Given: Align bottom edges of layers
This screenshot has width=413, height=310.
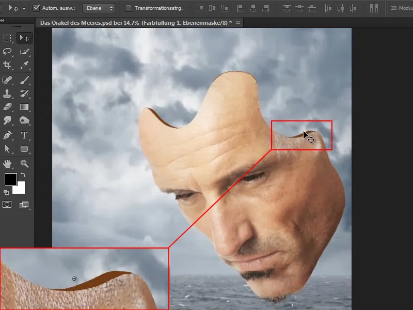Looking at the screenshot, I should (x=225, y=8).
